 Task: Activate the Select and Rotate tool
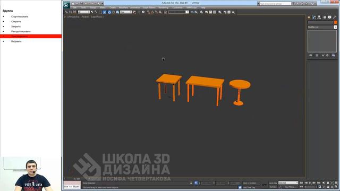tap(113, 12)
